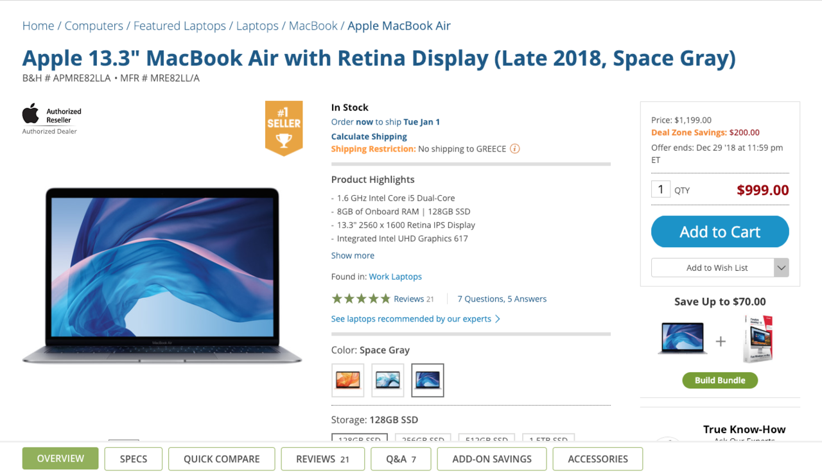Click the MacBook Air product image
The height and width of the screenshot is (473, 822).
coord(162,276)
